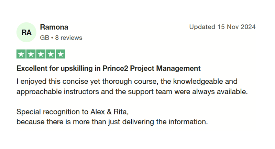Click the word Updated in date
Image resolution: width=275 pixels, height=149 pixels.
tap(202, 27)
